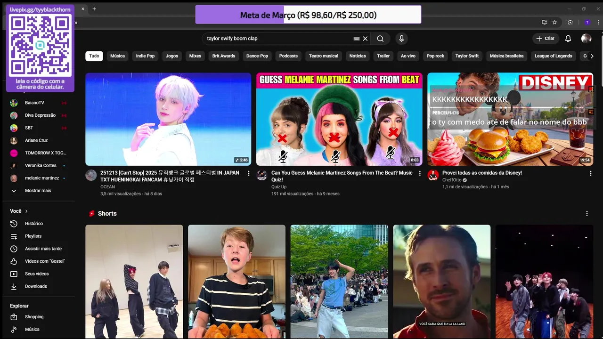603x339 pixels.
Task: Open the Histórico icon in sidebar
Action: (14, 224)
